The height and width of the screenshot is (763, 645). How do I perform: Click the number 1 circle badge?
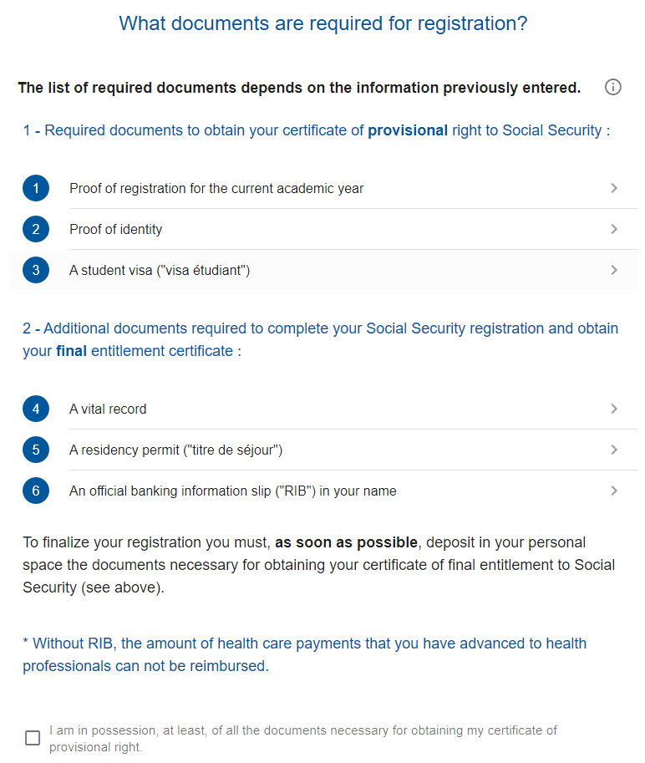(x=36, y=188)
